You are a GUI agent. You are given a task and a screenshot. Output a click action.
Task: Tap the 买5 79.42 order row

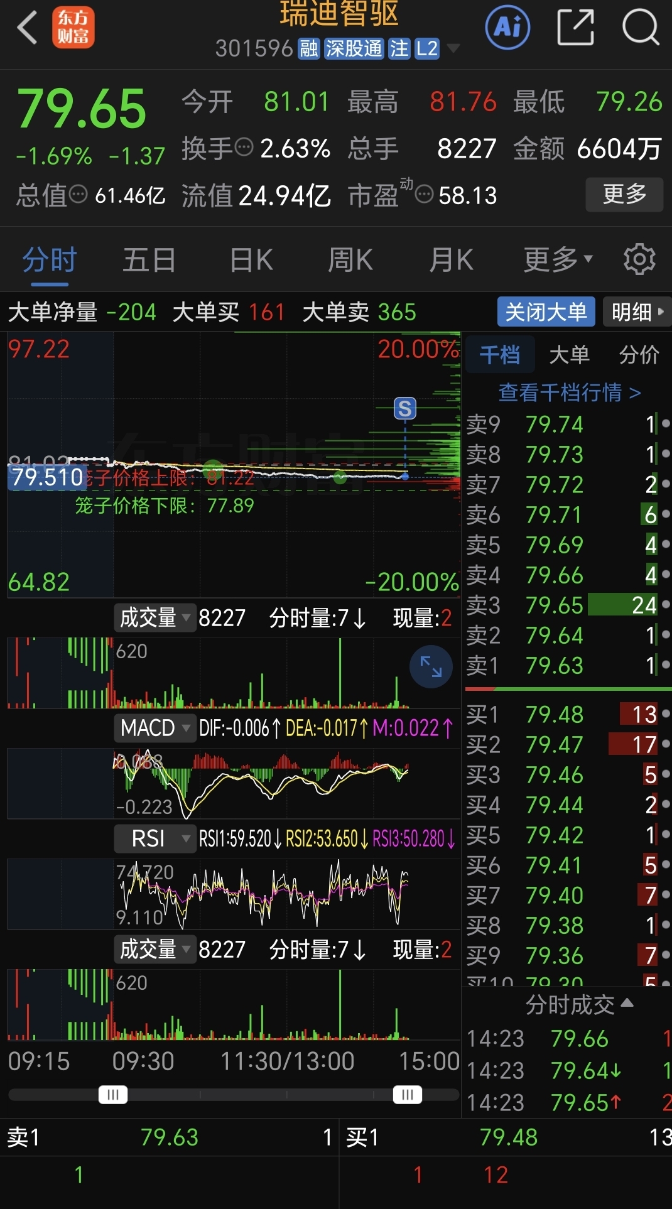(x=567, y=835)
